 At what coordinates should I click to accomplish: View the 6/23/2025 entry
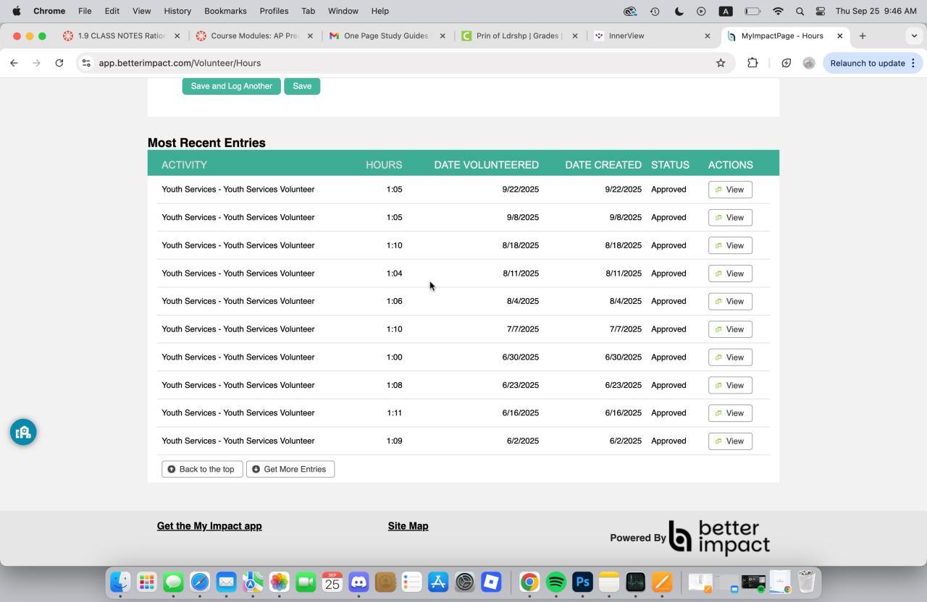730,385
